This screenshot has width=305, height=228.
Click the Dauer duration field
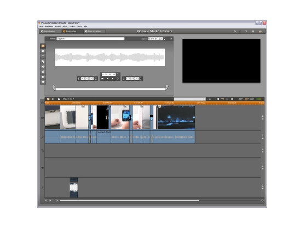tap(156, 39)
